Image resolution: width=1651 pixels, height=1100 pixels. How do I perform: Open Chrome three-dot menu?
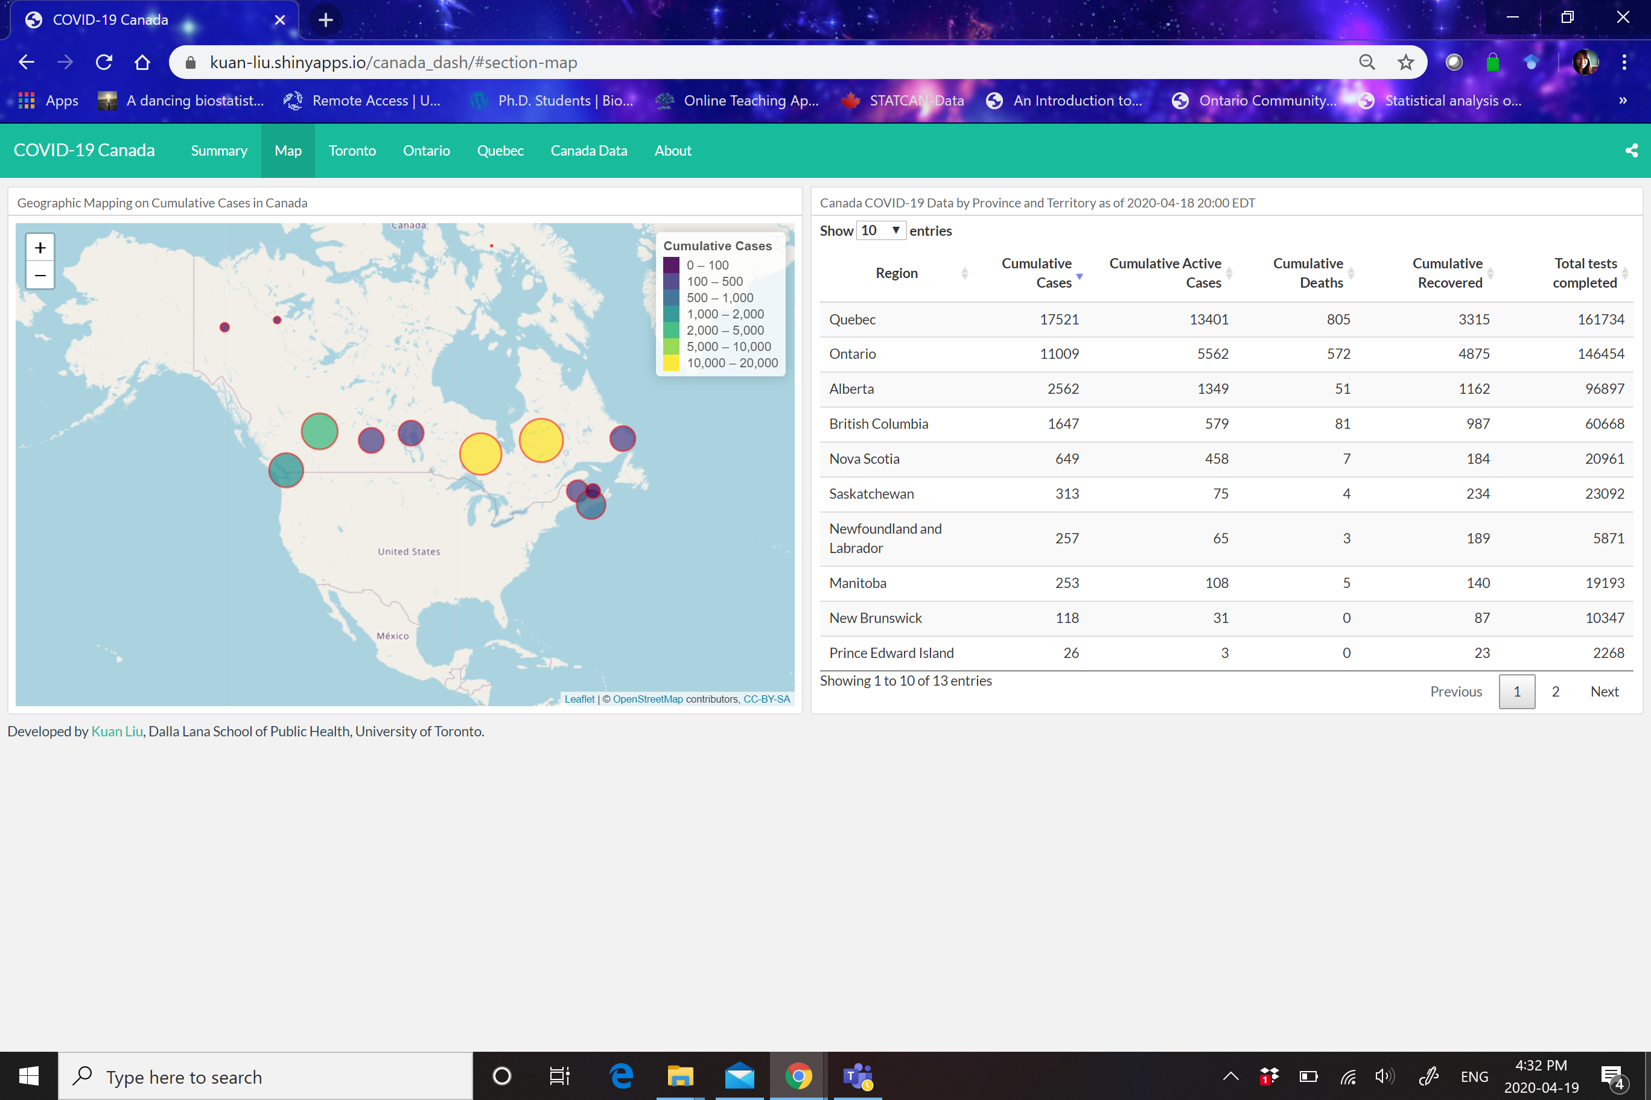tap(1624, 63)
